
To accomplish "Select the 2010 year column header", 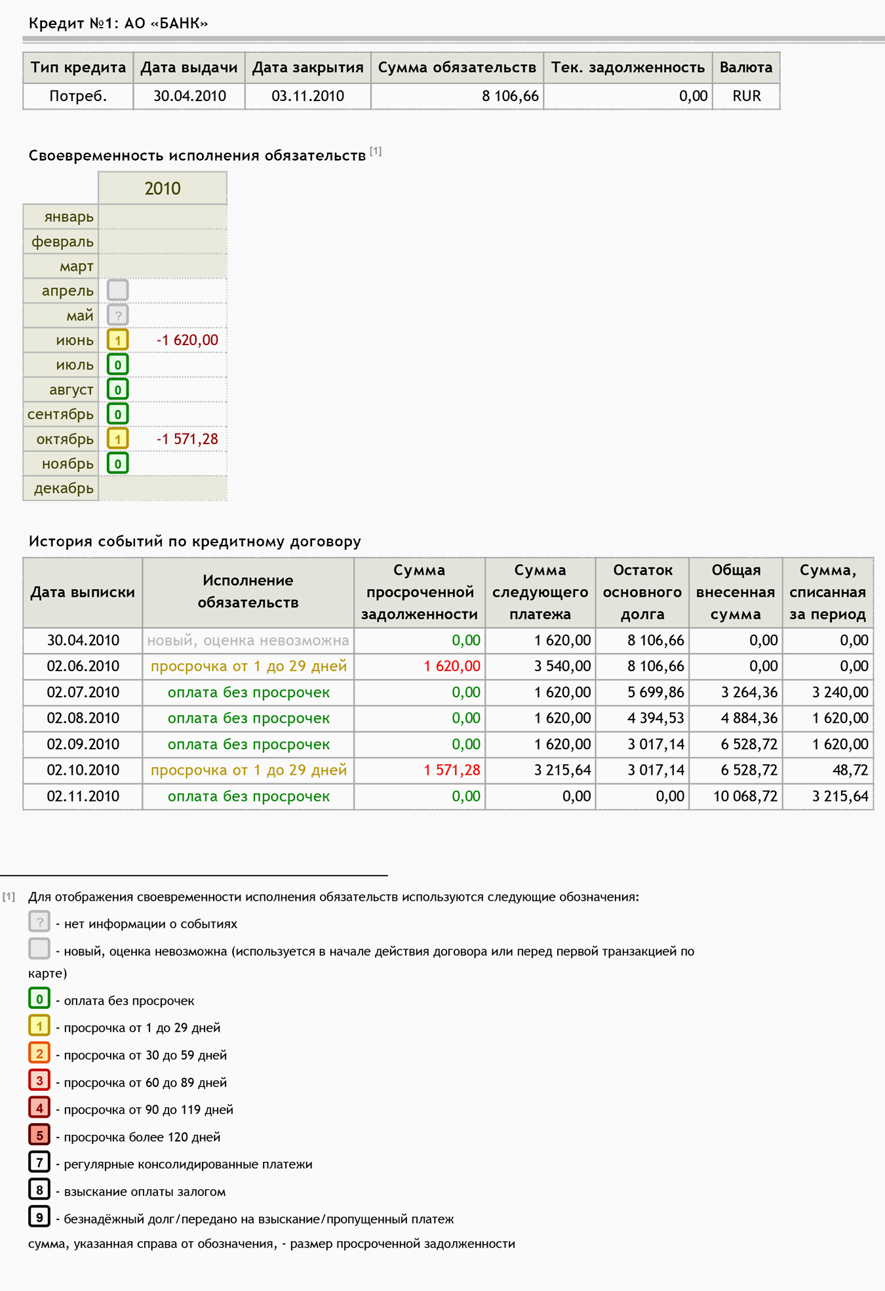I will tap(163, 188).
